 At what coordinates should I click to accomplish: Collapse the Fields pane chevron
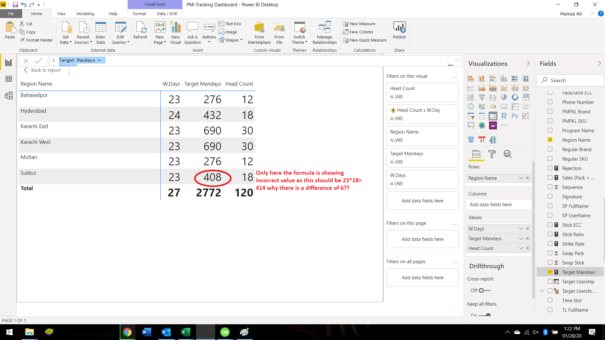coord(599,63)
